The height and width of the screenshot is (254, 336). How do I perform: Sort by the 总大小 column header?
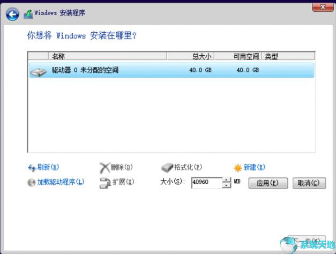[x=190, y=56]
